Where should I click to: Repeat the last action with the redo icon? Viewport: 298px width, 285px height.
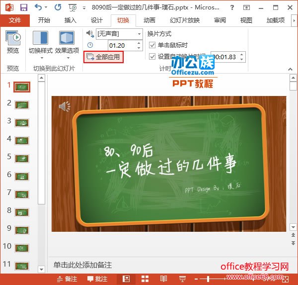pyautogui.click(x=58, y=7)
